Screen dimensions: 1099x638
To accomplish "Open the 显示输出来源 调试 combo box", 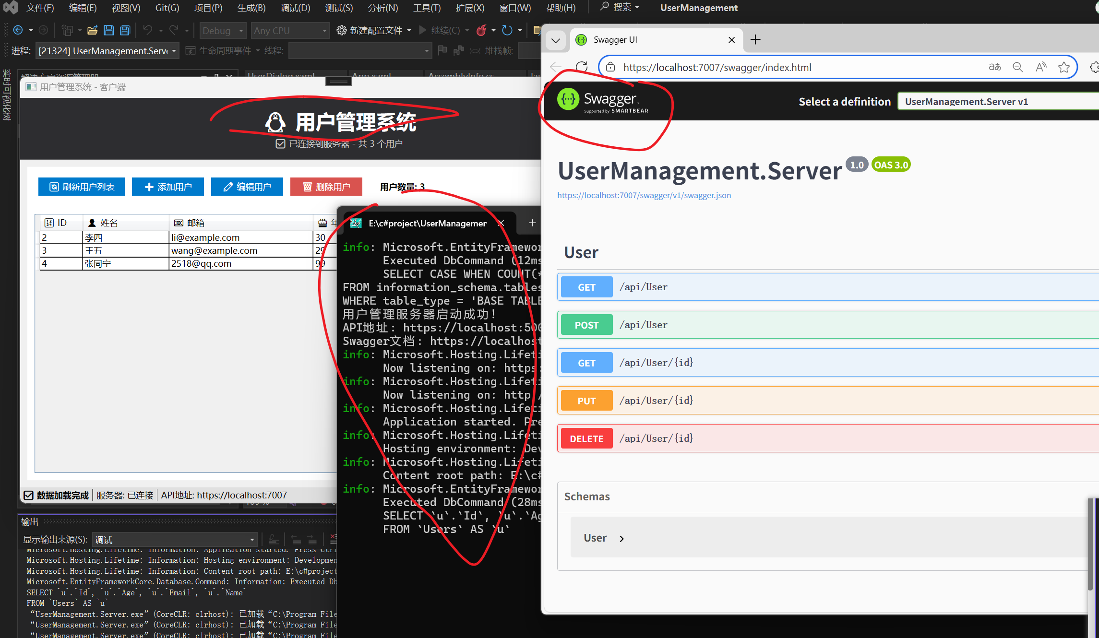I will [x=175, y=540].
